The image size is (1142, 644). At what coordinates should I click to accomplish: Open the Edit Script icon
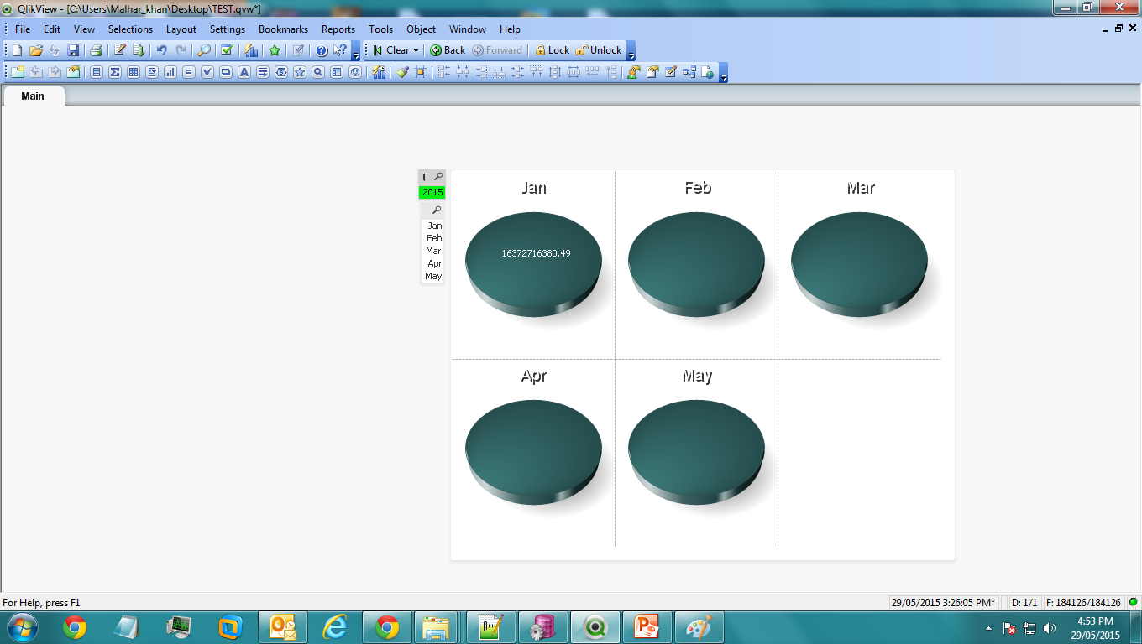[119, 50]
